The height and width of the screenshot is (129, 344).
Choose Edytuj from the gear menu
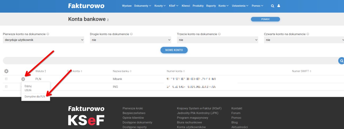[x=28, y=86]
